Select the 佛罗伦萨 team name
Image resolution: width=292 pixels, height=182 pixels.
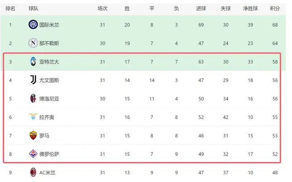[49, 154]
